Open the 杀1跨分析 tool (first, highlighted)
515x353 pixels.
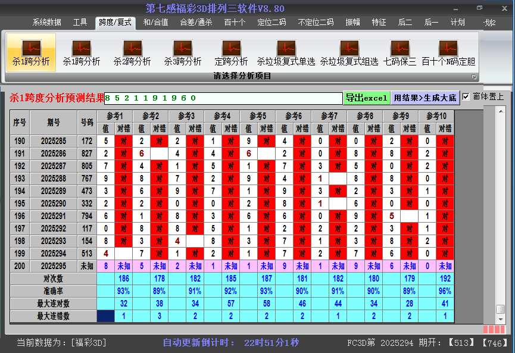(x=31, y=52)
